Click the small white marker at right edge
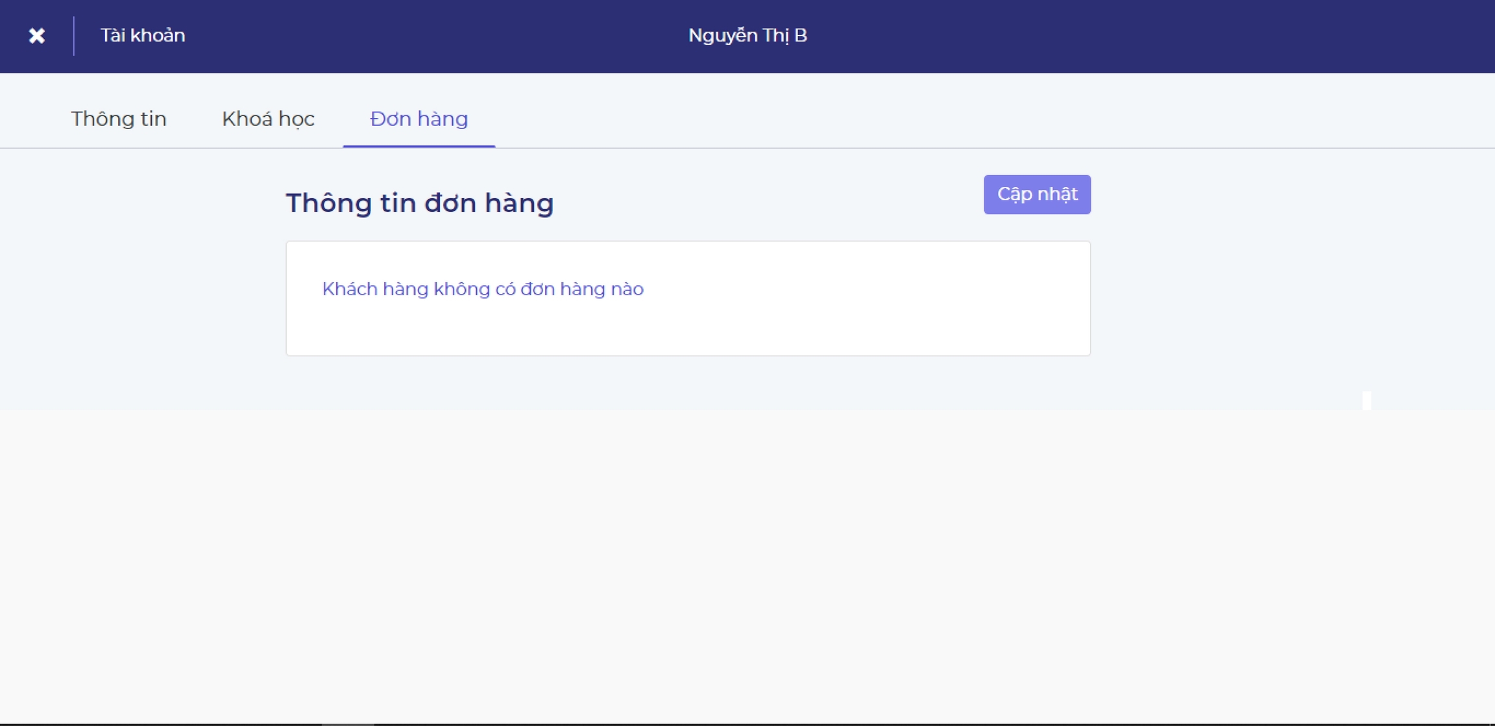 [1367, 400]
